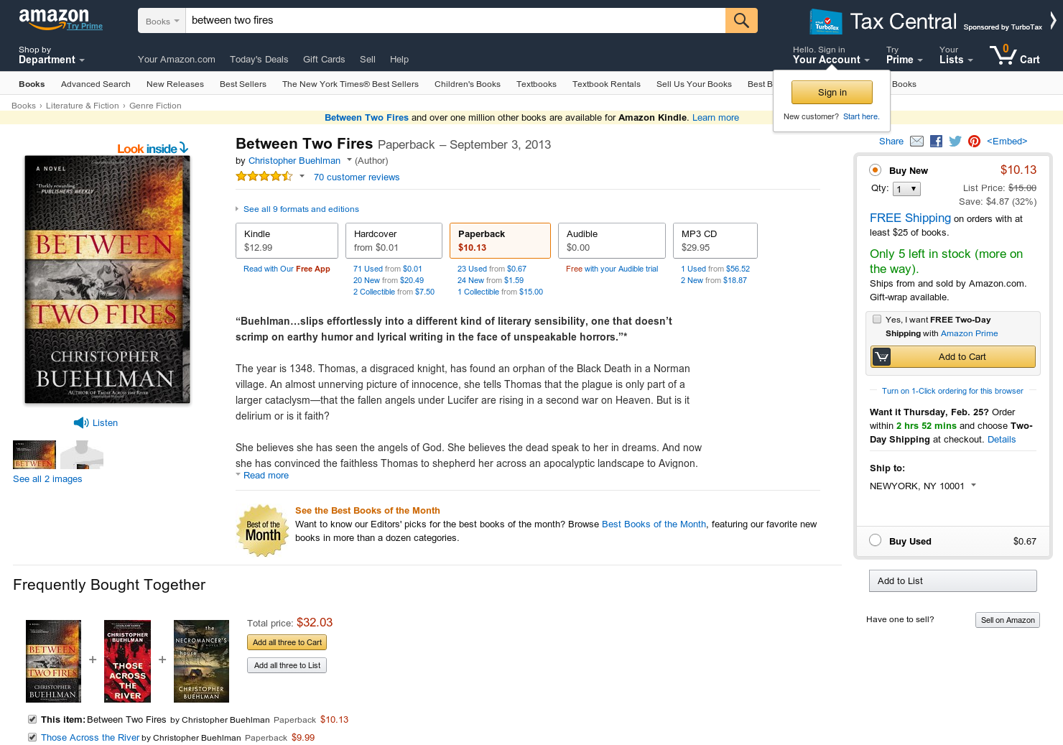Open Textbook Rentals in navigation
The height and width of the screenshot is (745, 1063).
606,84
